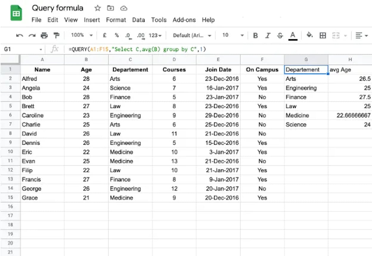Decrease decimal places

pyautogui.click(x=128, y=36)
